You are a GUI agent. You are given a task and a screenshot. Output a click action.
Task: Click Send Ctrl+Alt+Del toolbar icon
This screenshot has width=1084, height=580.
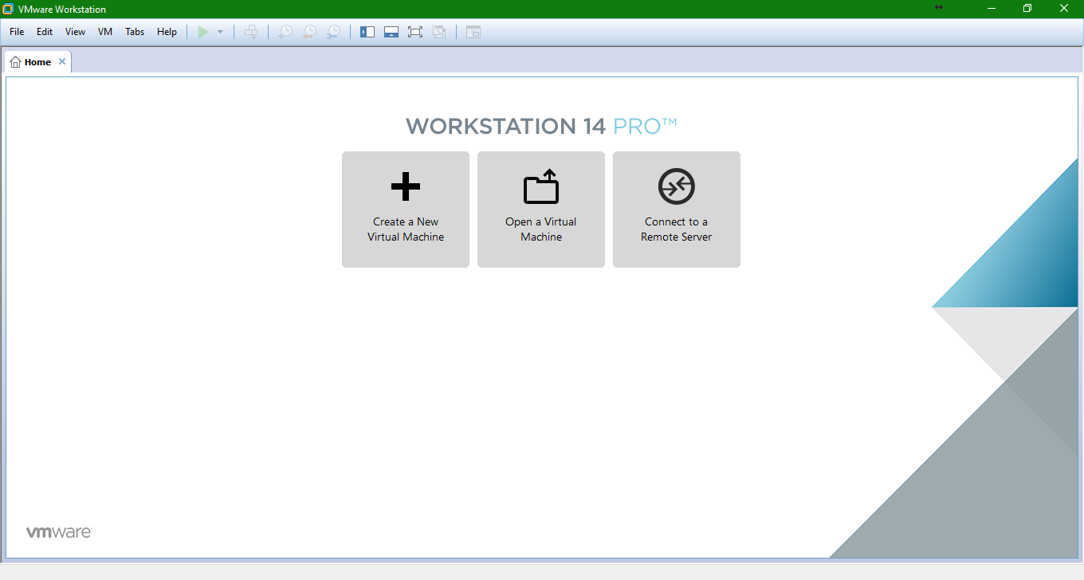[x=251, y=32]
